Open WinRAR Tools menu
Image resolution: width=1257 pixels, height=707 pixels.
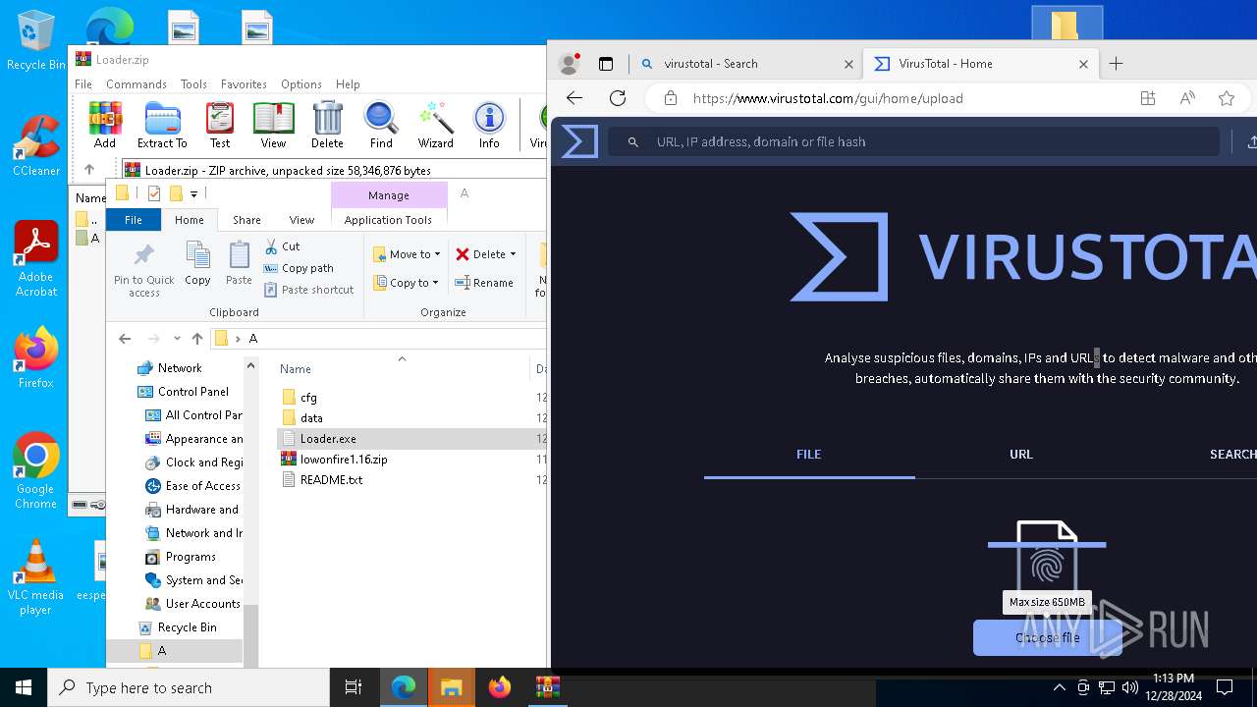point(193,84)
